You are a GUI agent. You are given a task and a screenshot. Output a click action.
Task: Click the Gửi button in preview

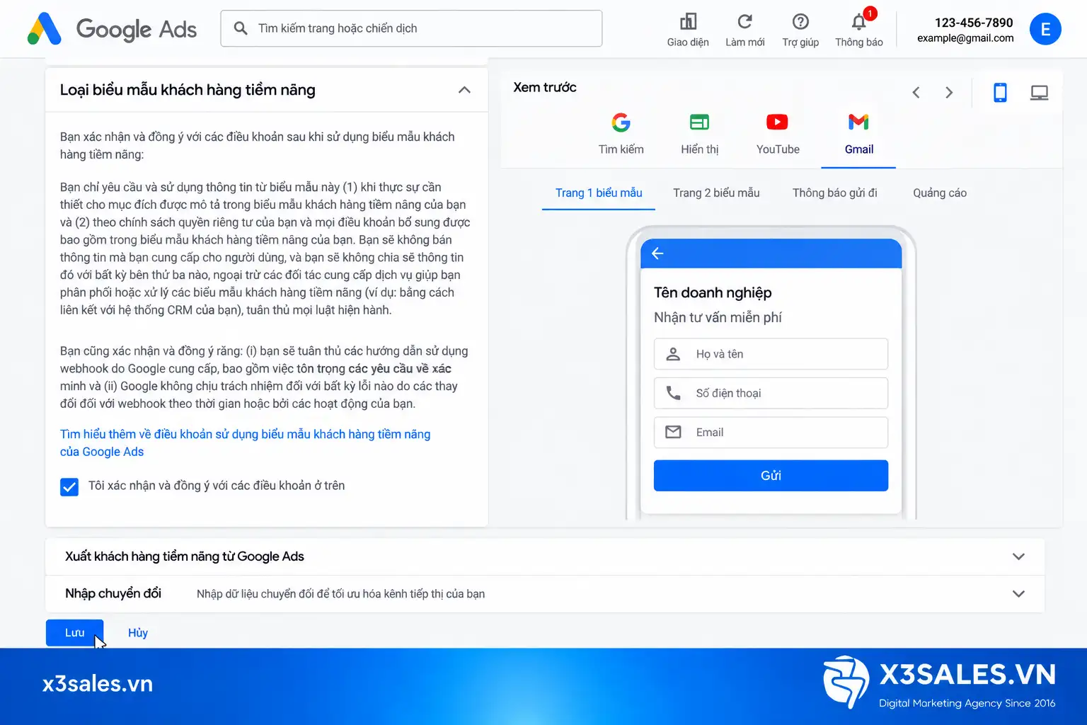[x=771, y=476]
